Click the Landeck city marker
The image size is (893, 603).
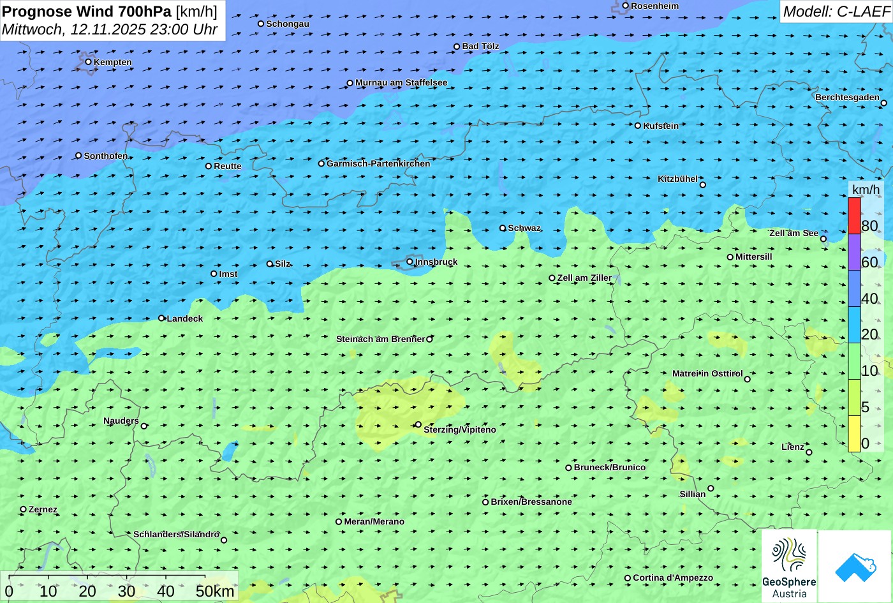coord(161,318)
